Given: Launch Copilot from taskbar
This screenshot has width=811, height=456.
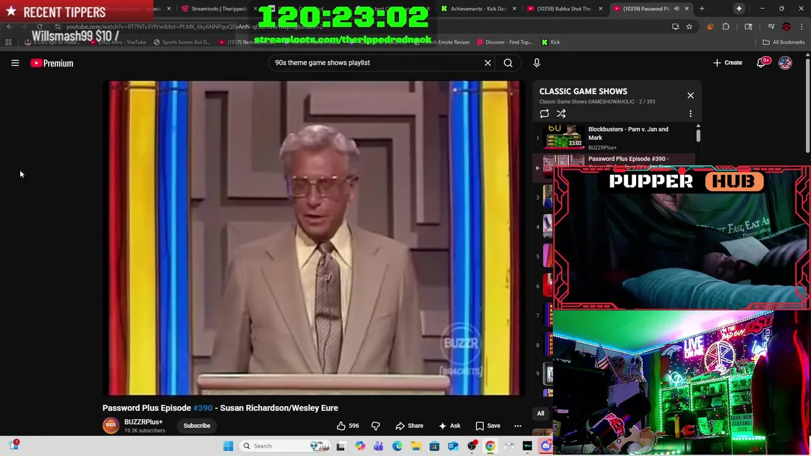Looking at the screenshot, I should click(360, 446).
